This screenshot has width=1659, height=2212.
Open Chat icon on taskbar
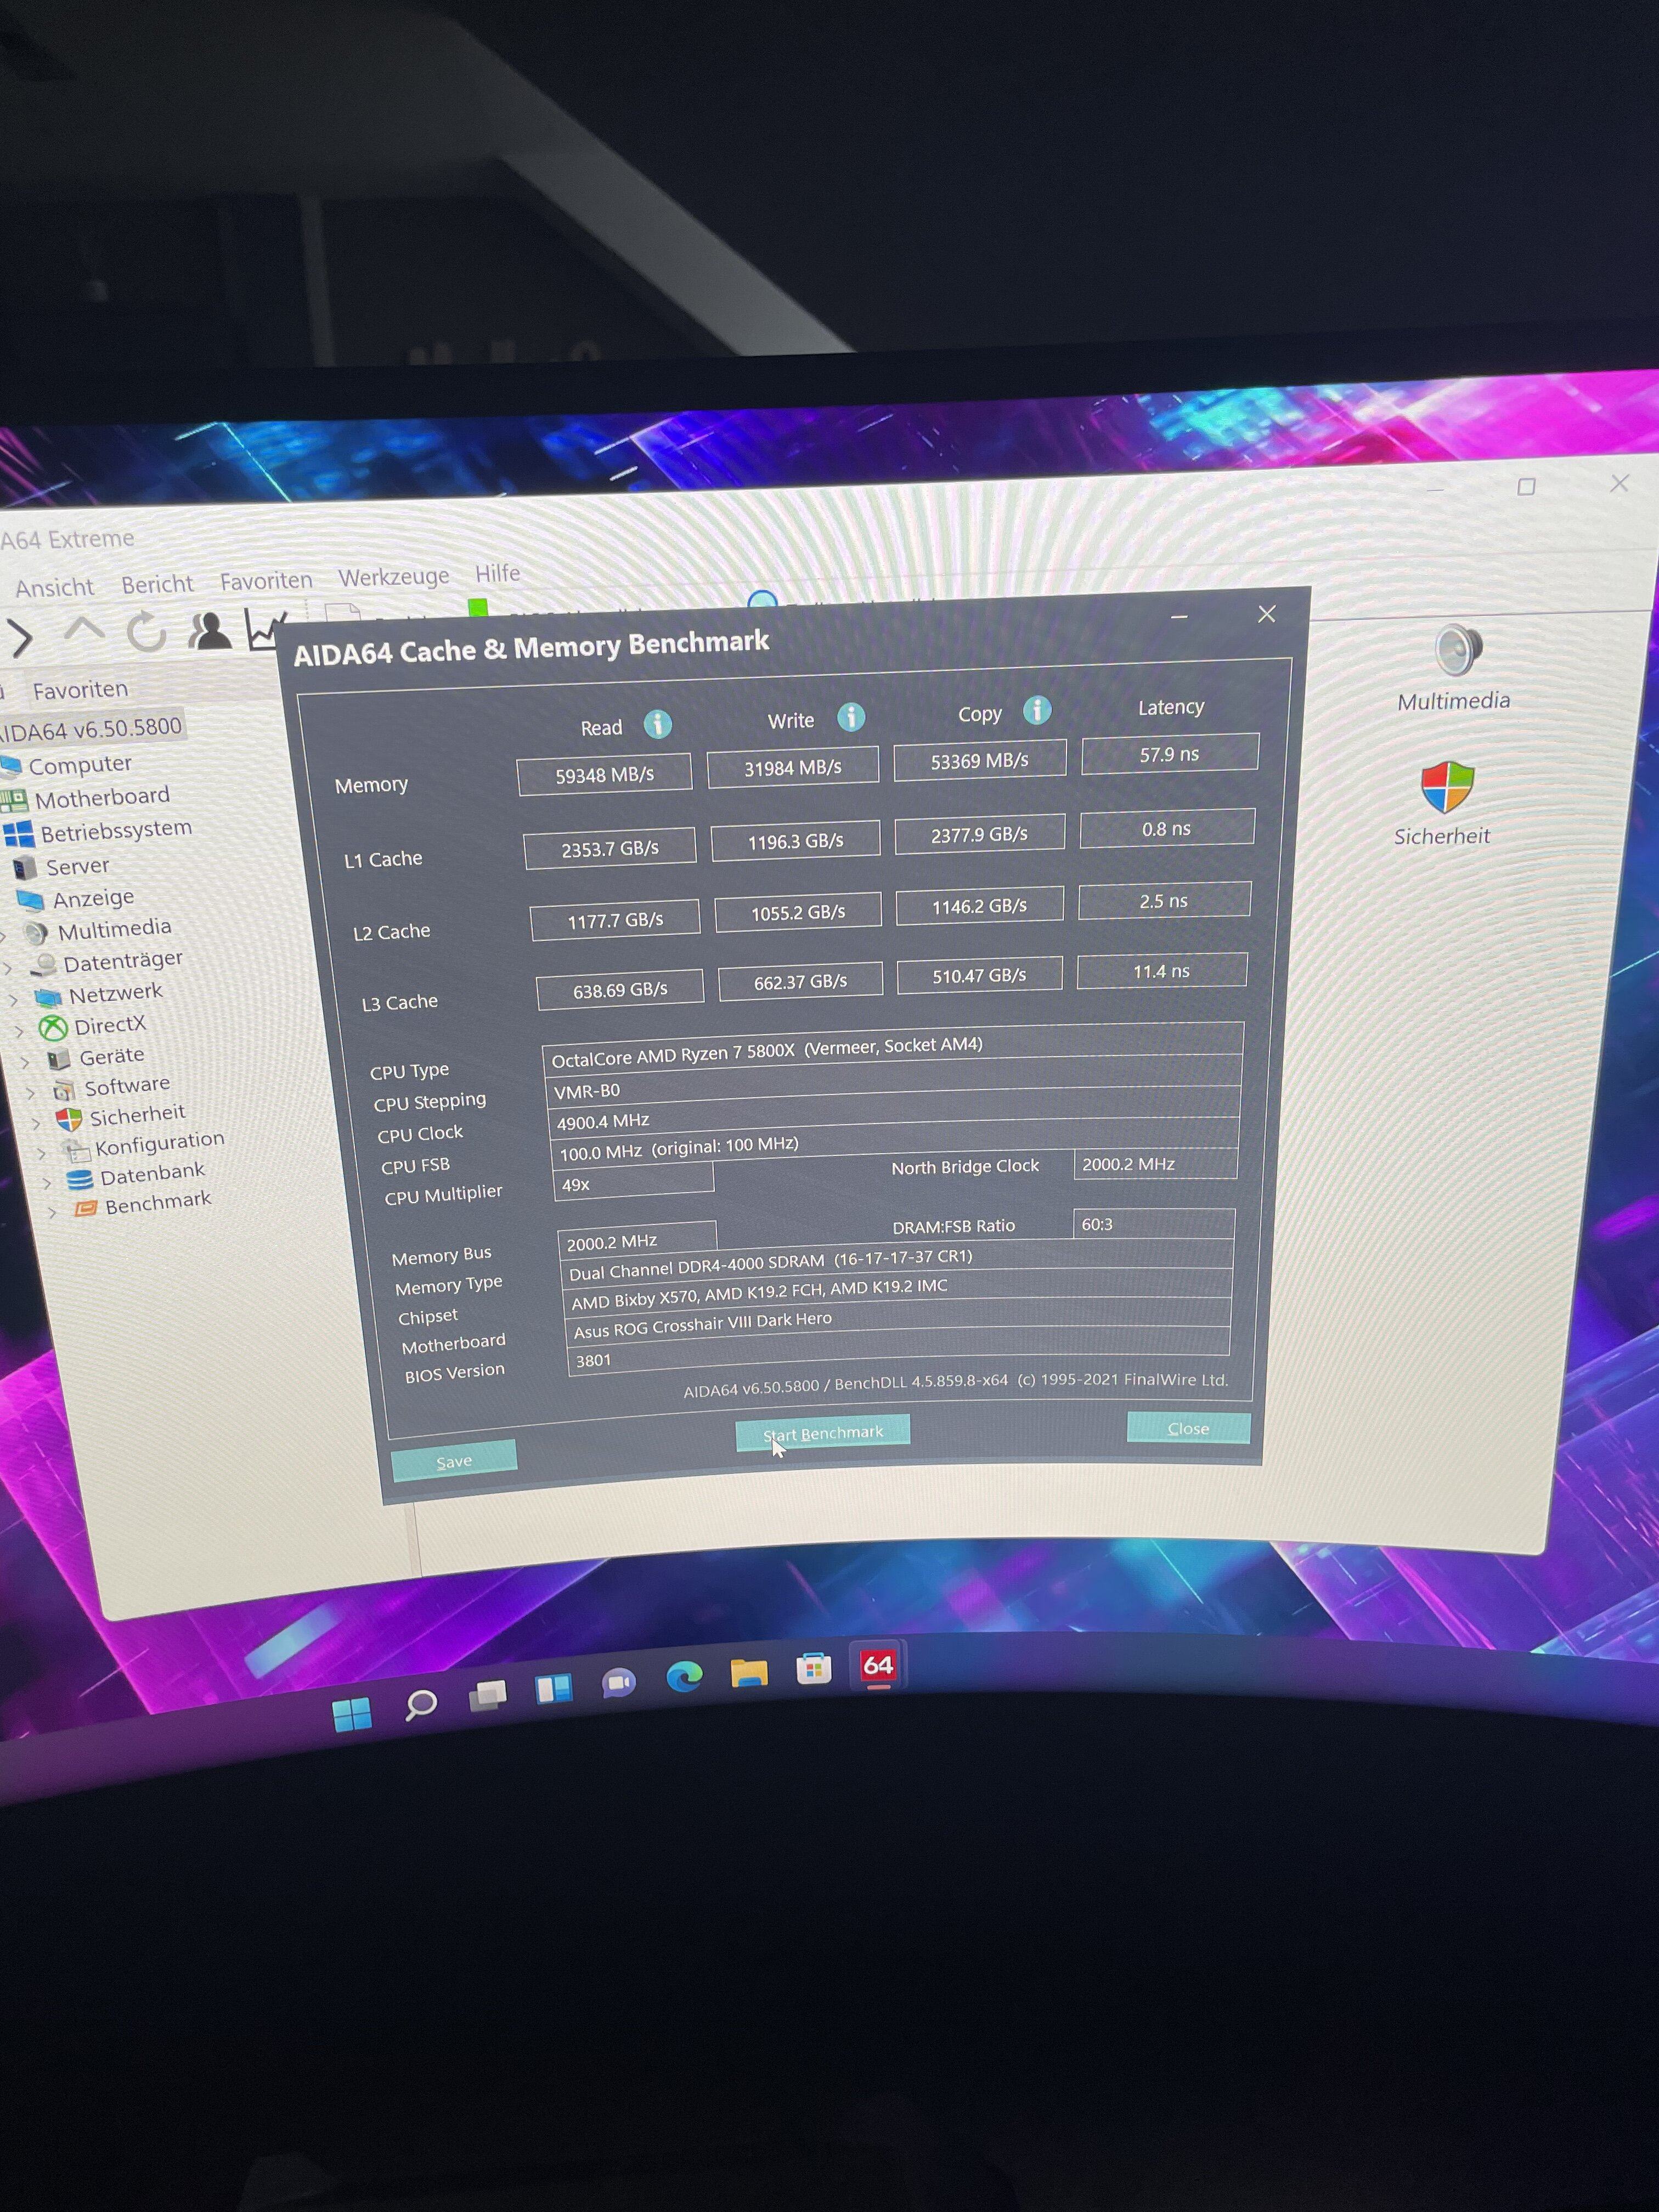pyautogui.click(x=619, y=1683)
